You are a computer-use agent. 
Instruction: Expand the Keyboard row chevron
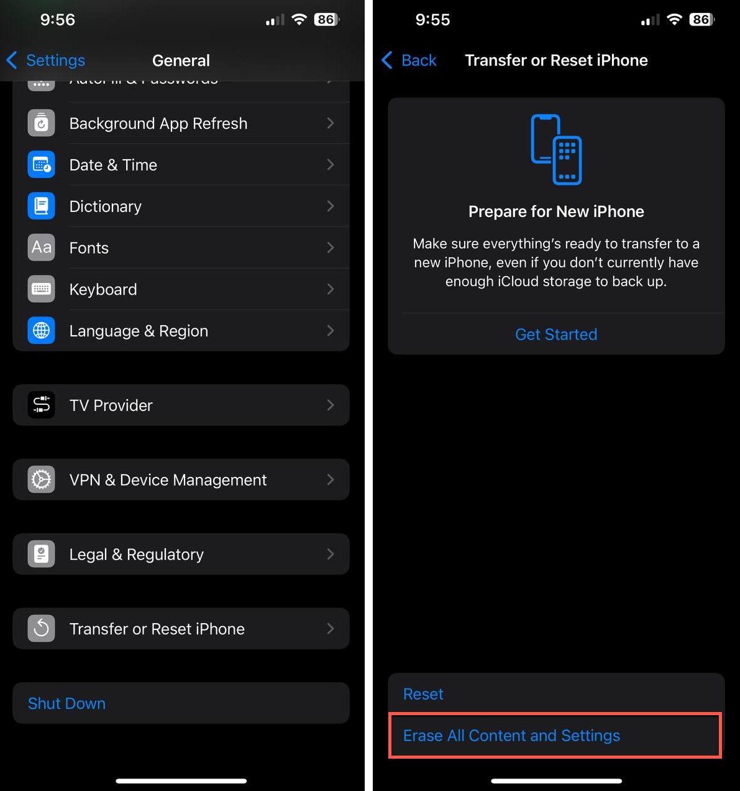[x=331, y=289]
